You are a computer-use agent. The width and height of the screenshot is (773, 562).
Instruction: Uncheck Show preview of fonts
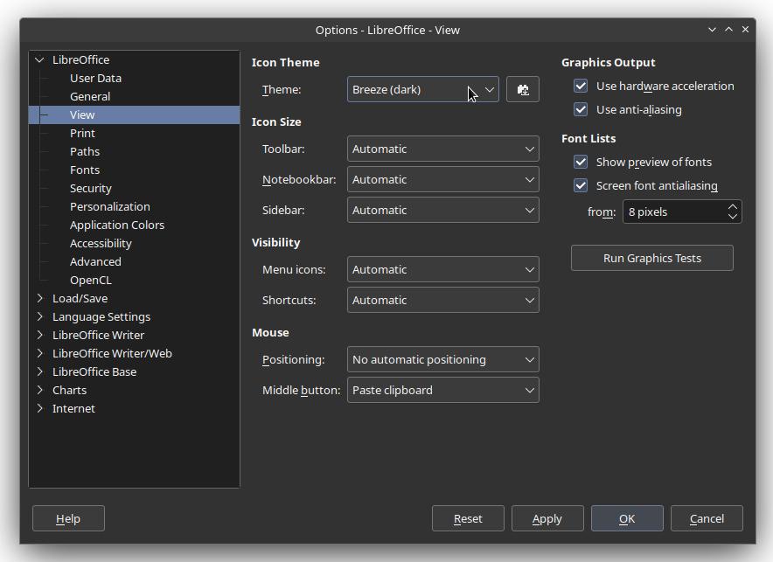point(581,162)
